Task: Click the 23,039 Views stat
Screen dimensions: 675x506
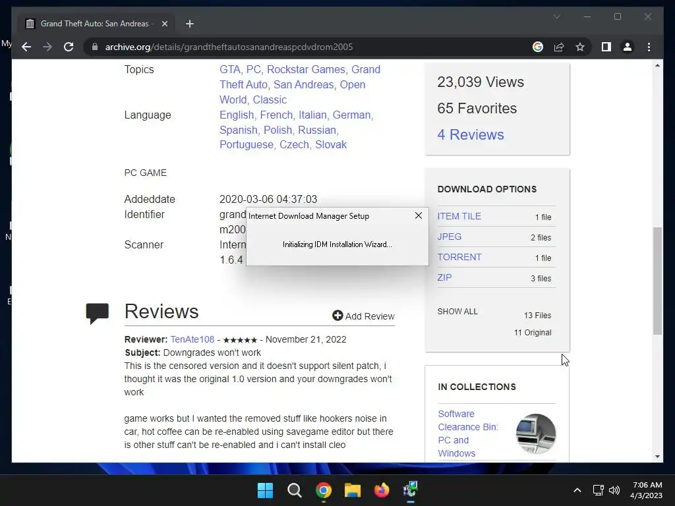Action: (481, 82)
